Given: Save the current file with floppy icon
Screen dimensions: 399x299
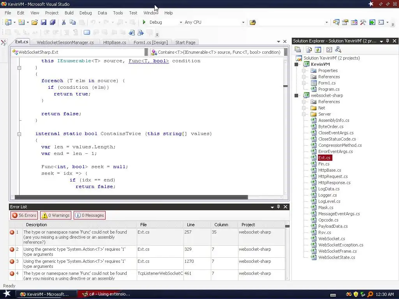Looking at the screenshot, I should pos(44,22).
